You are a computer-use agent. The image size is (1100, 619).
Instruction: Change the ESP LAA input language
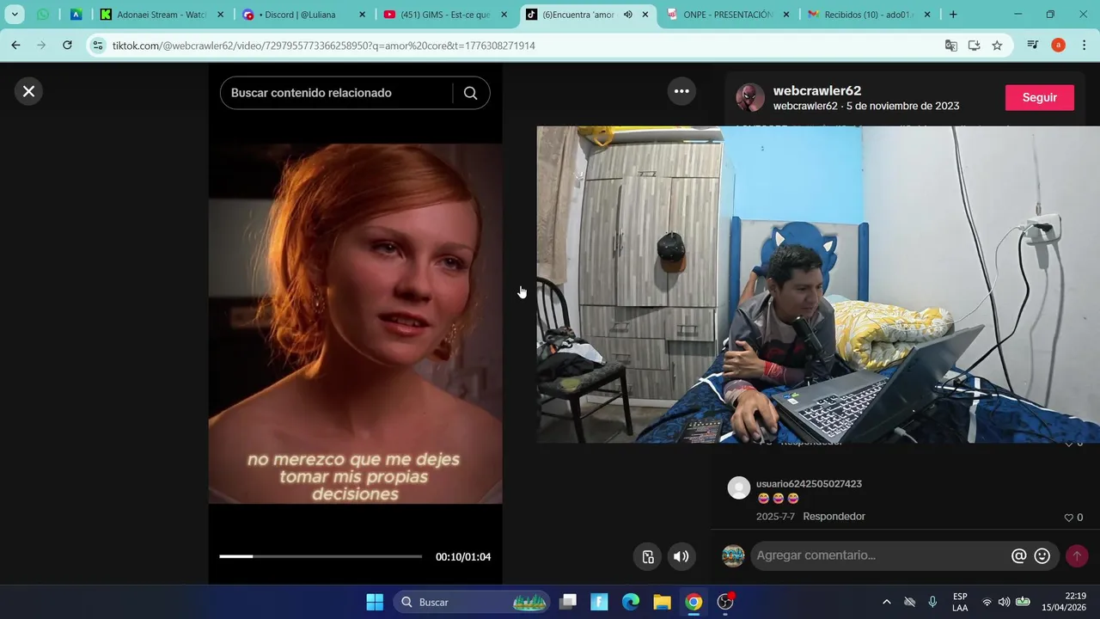pyautogui.click(x=960, y=602)
